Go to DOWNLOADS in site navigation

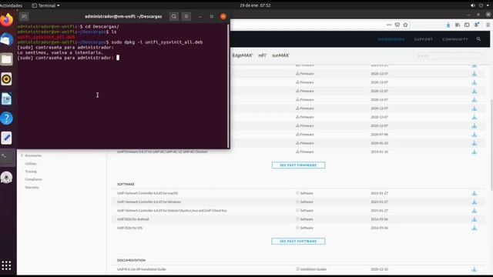click(x=391, y=39)
